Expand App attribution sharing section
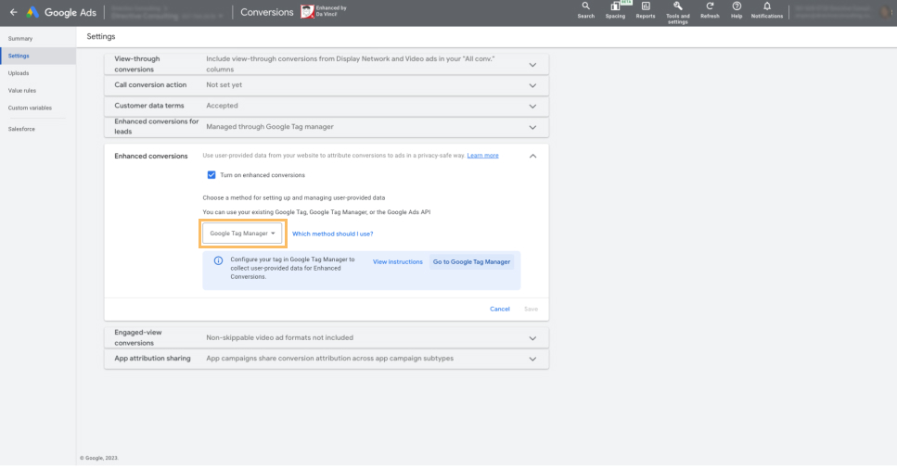This screenshot has height=468, width=897. point(532,359)
